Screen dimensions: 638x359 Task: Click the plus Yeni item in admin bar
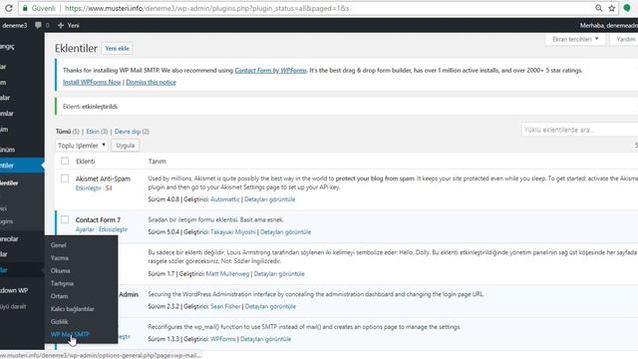pos(69,25)
